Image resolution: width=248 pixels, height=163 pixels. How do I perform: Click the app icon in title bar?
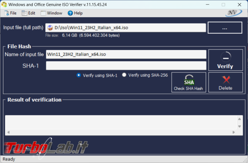click(4, 5)
